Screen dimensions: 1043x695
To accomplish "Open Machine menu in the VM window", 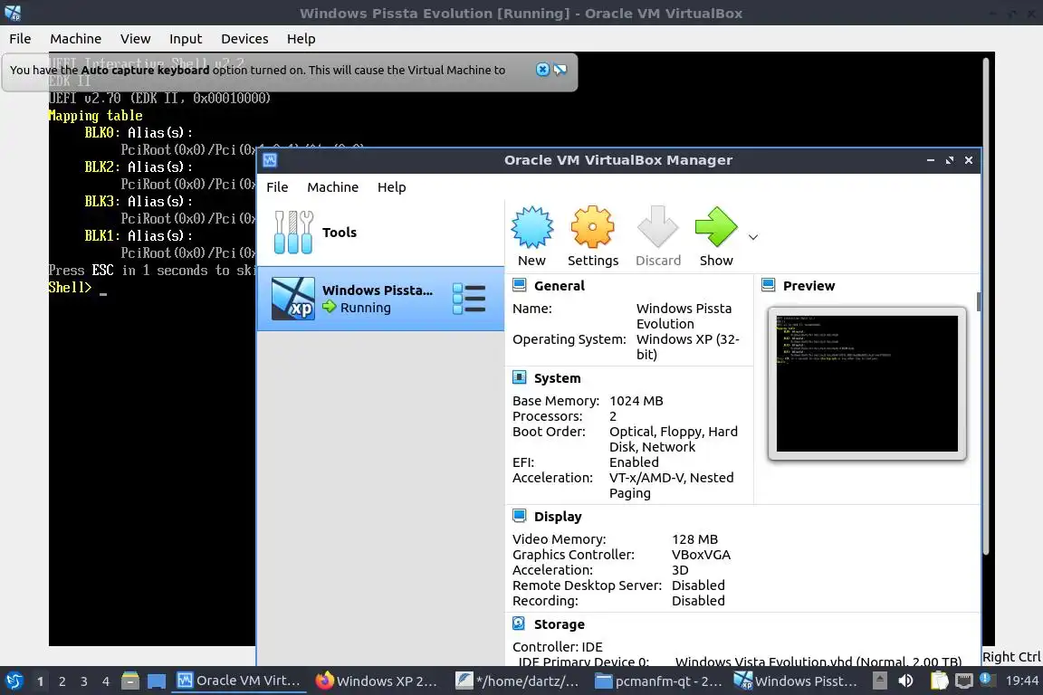I will point(76,39).
